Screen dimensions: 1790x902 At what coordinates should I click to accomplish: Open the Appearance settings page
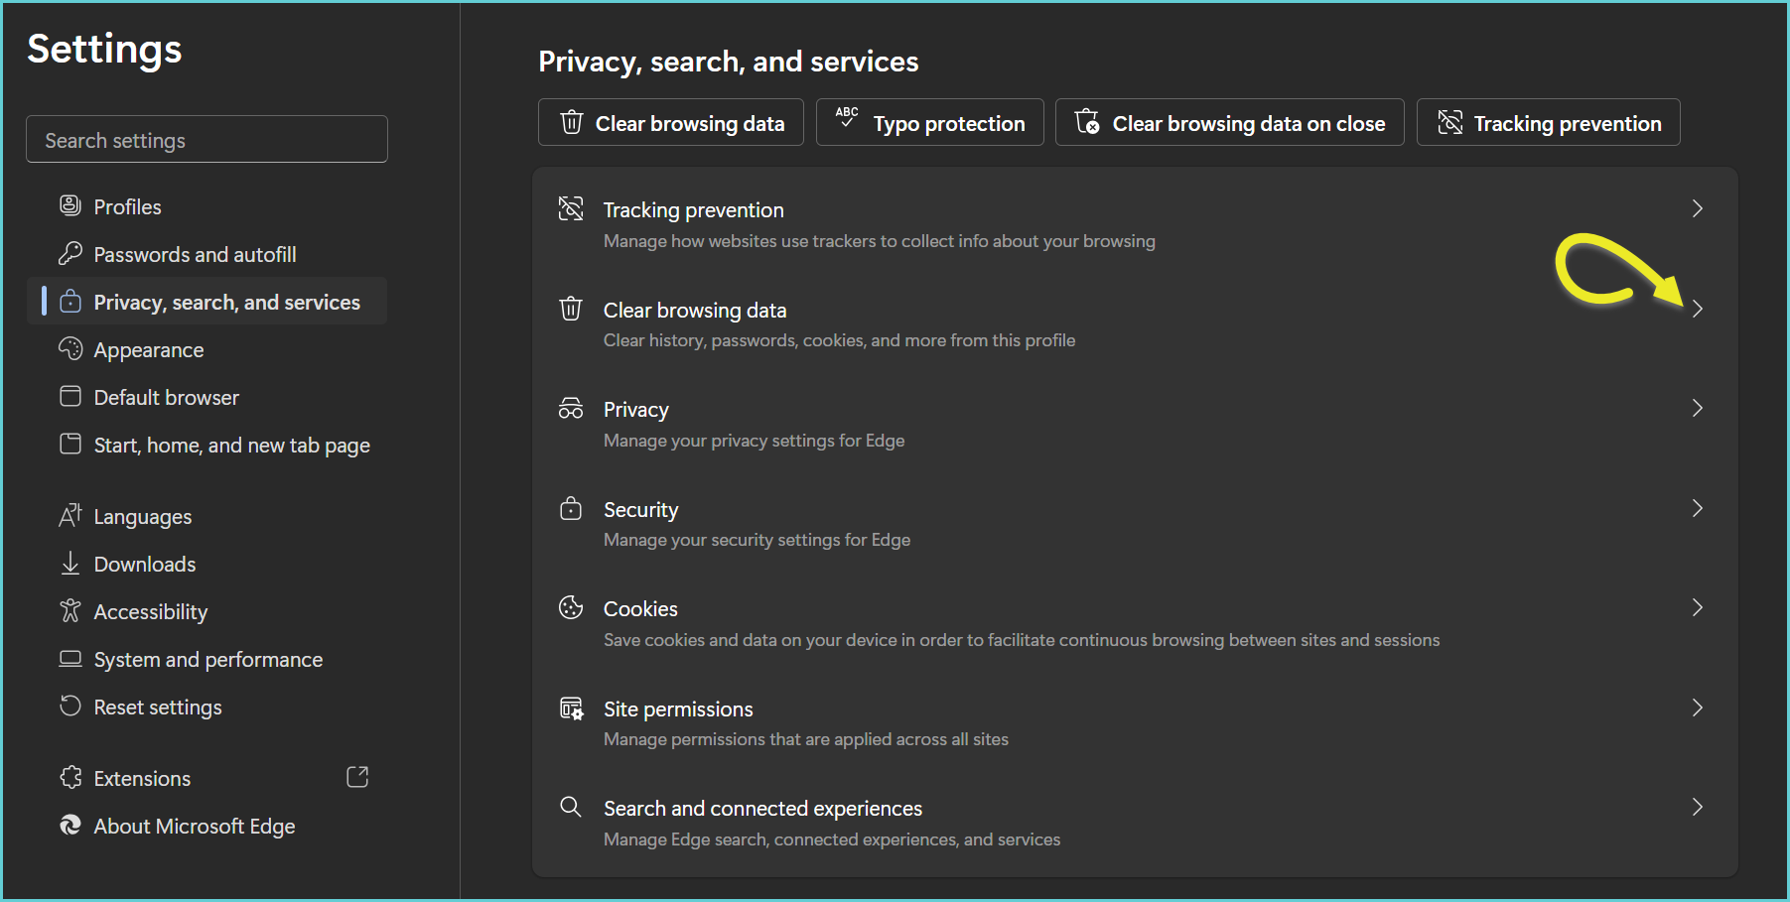(x=207, y=348)
